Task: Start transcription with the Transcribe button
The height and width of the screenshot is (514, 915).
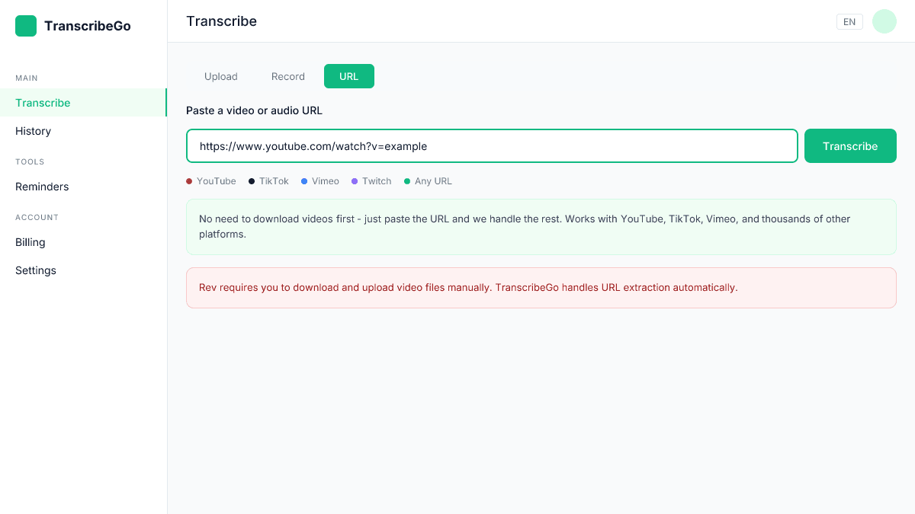Action: (x=850, y=145)
